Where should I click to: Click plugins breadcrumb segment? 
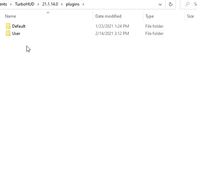click(x=72, y=4)
